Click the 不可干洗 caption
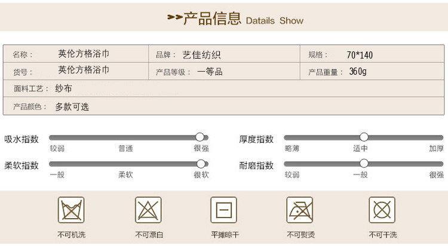The width and height of the screenshot is (448, 251). coord(383,235)
